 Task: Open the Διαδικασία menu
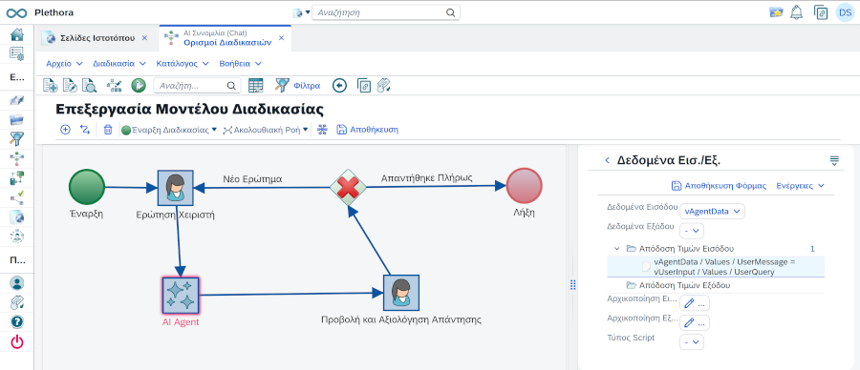pyautogui.click(x=119, y=64)
